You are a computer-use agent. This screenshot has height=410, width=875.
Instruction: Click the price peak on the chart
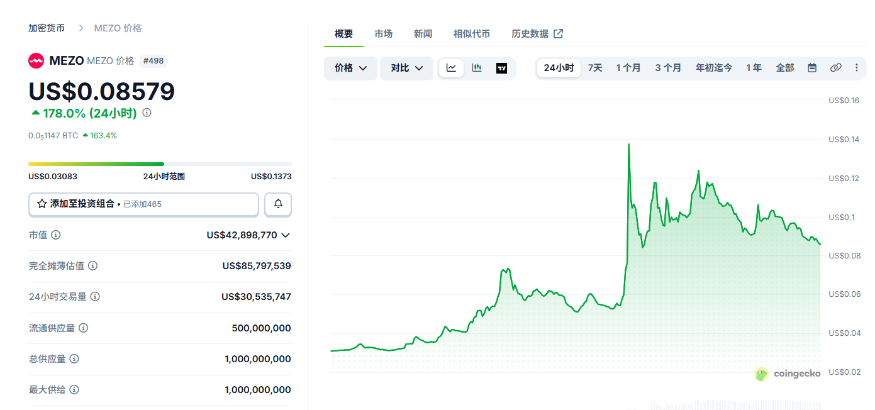[x=628, y=144]
